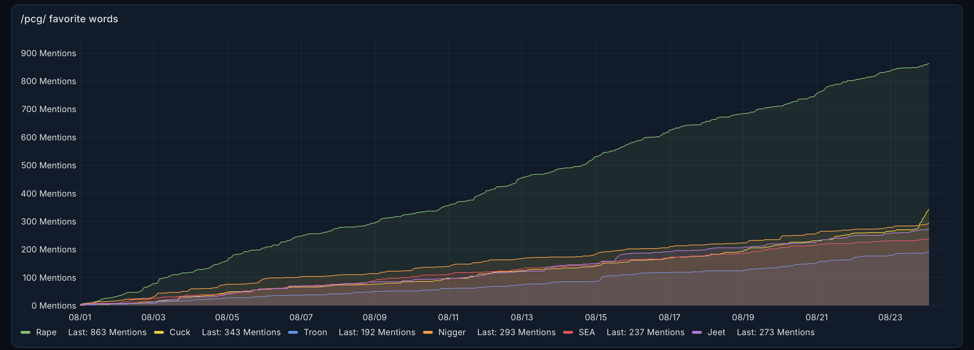This screenshot has height=350, width=974.
Task: Select the "Last: 273 Mentions" legend value
Action: click(x=775, y=332)
